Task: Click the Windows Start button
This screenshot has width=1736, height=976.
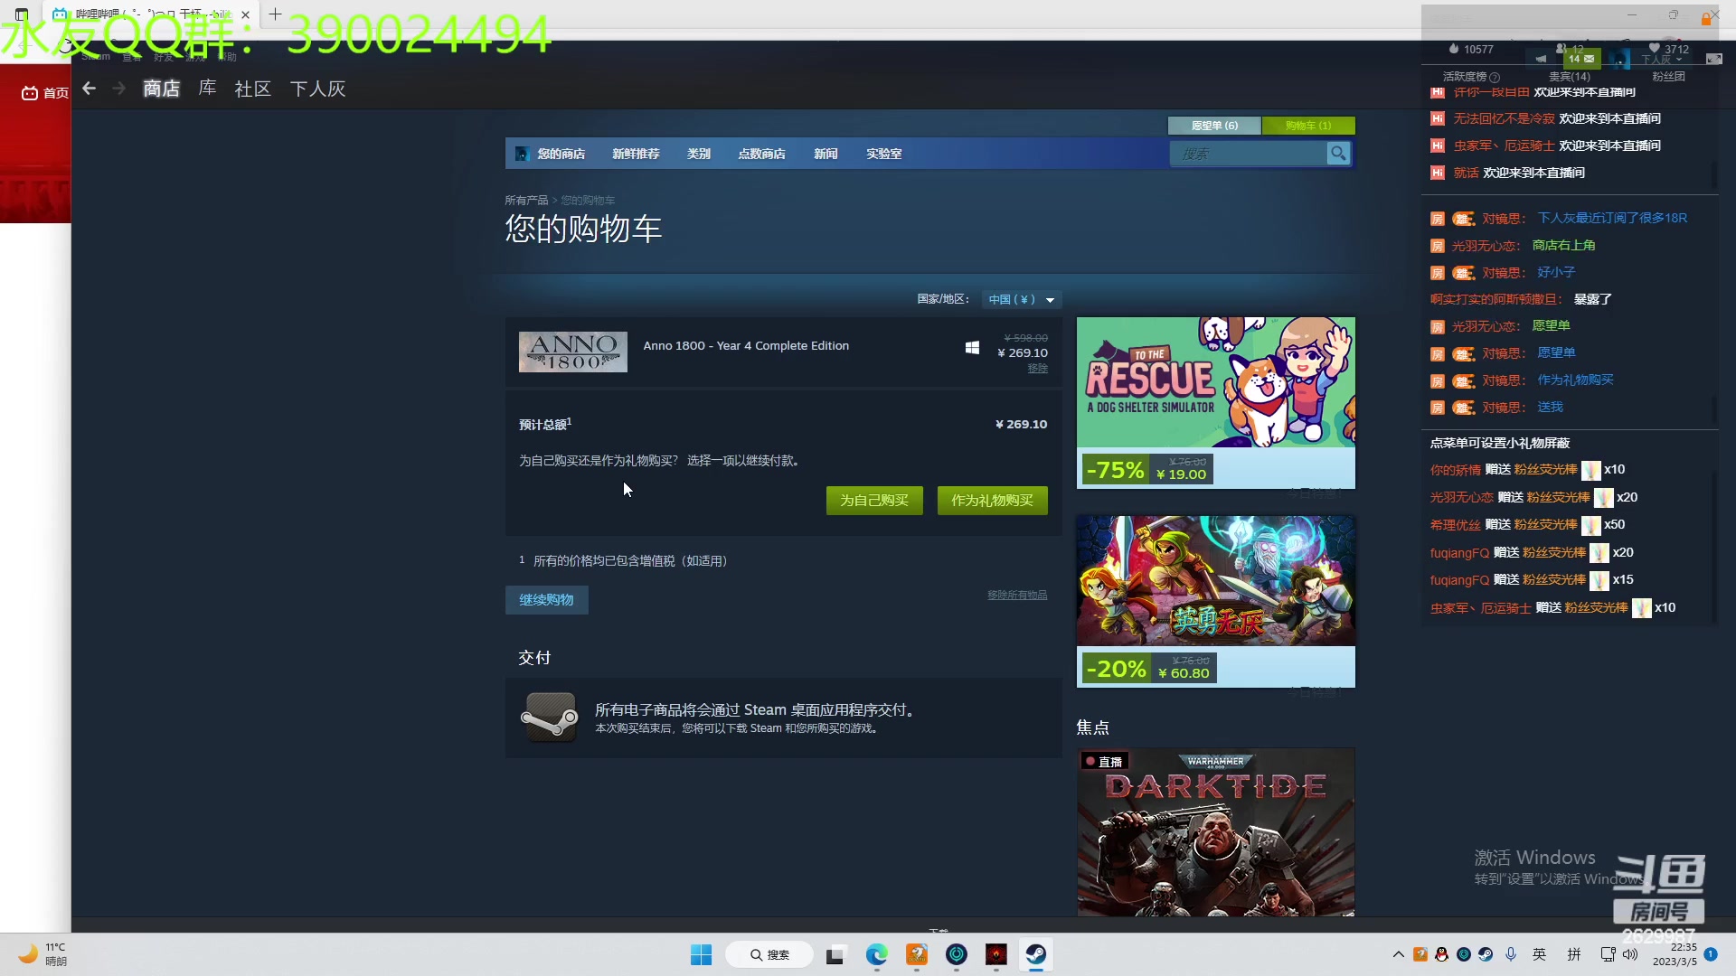Action: tap(701, 954)
